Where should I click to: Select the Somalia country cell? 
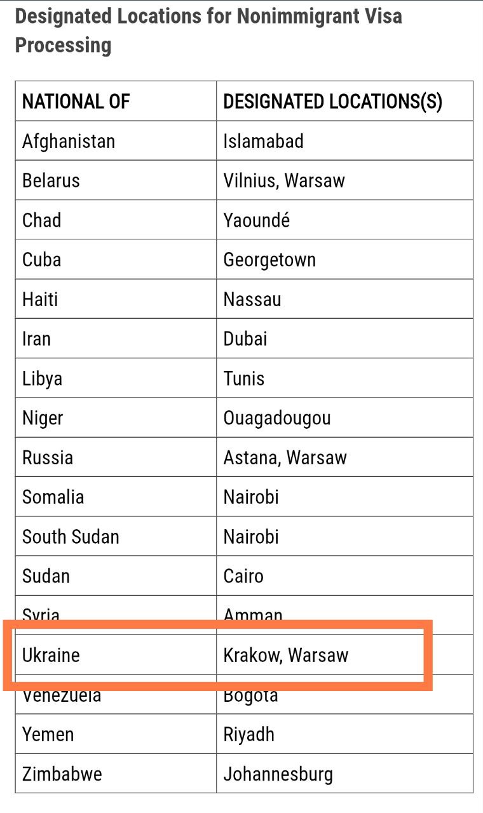[53, 497]
